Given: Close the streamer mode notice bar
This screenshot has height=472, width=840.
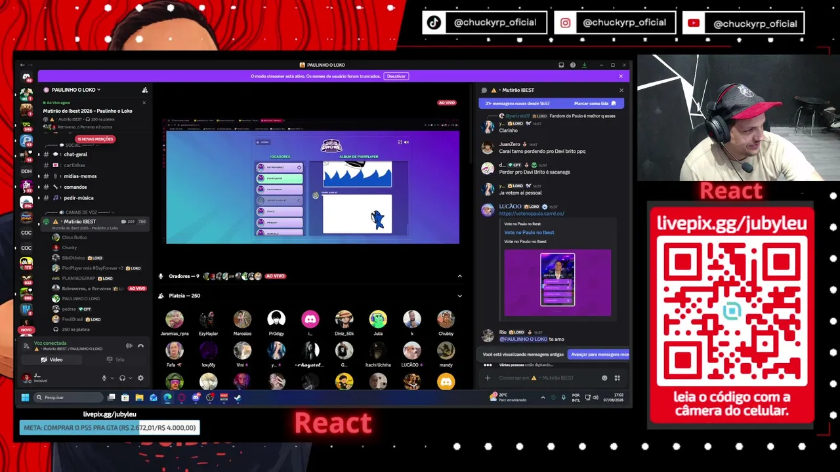Looking at the screenshot, I should click(x=621, y=76).
